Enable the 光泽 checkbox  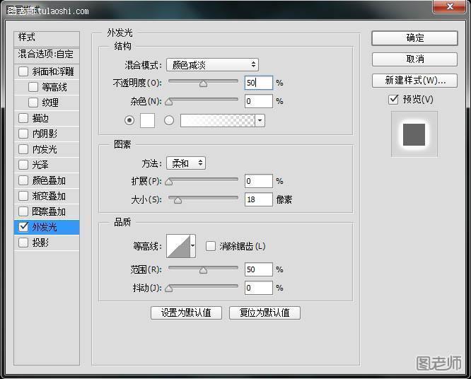click(23, 165)
